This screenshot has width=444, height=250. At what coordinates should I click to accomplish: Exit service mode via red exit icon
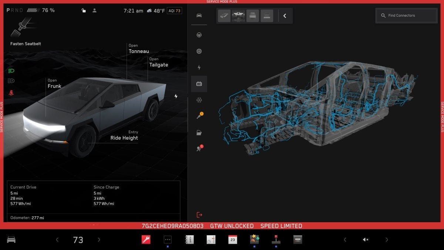(199, 215)
